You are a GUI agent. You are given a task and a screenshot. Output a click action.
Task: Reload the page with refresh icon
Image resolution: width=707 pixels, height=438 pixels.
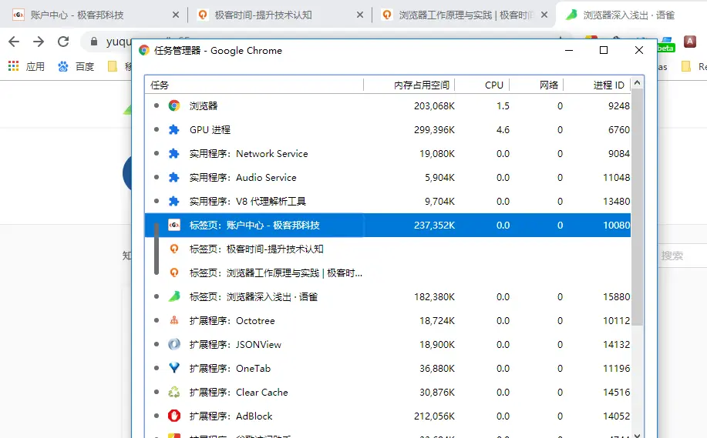[x=63, y=42]
